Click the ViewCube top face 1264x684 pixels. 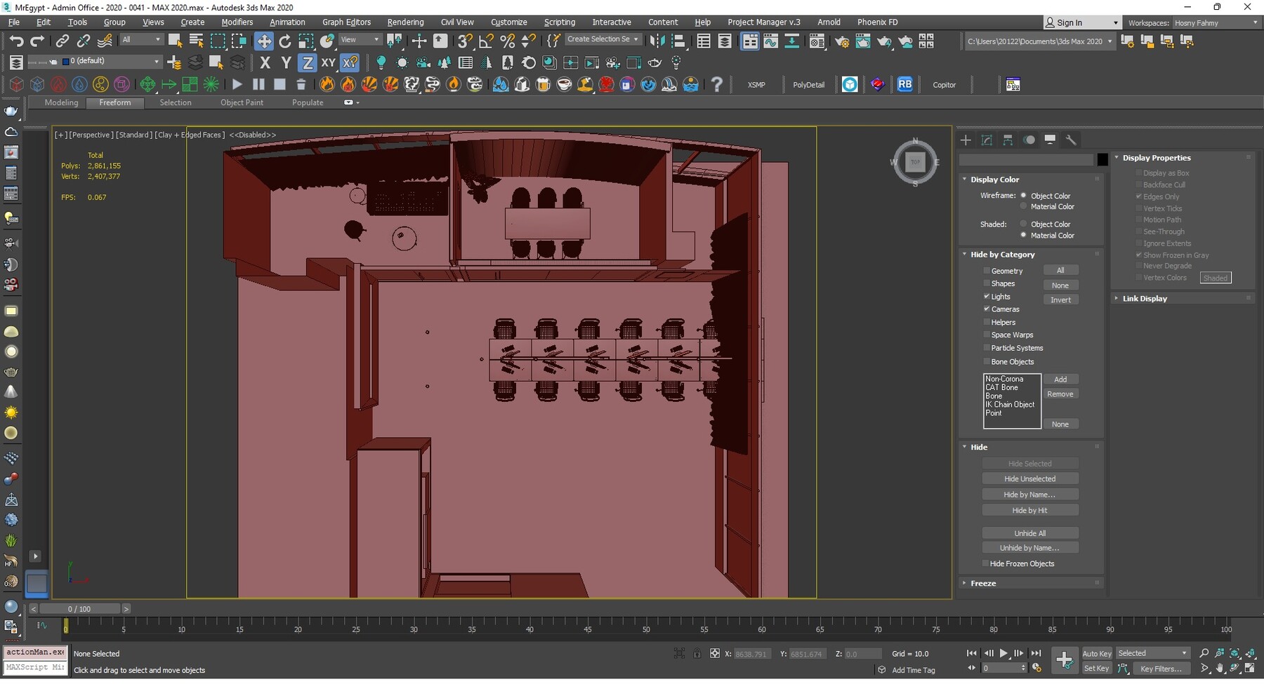(x=914, y=162)
